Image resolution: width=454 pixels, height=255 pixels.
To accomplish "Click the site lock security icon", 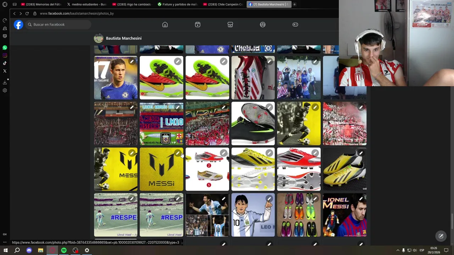I will (35, 13).
